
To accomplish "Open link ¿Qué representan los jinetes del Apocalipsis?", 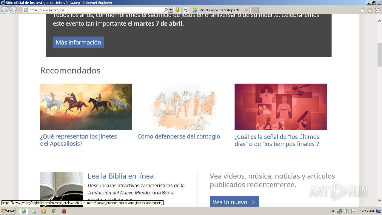I will [78, 140].
